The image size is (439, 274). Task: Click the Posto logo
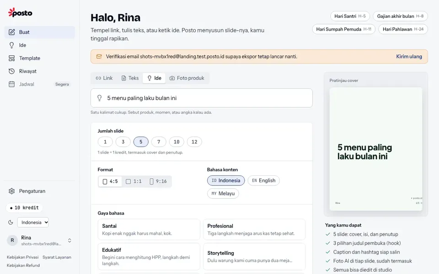pyautogui.click(x=20, y=13)
